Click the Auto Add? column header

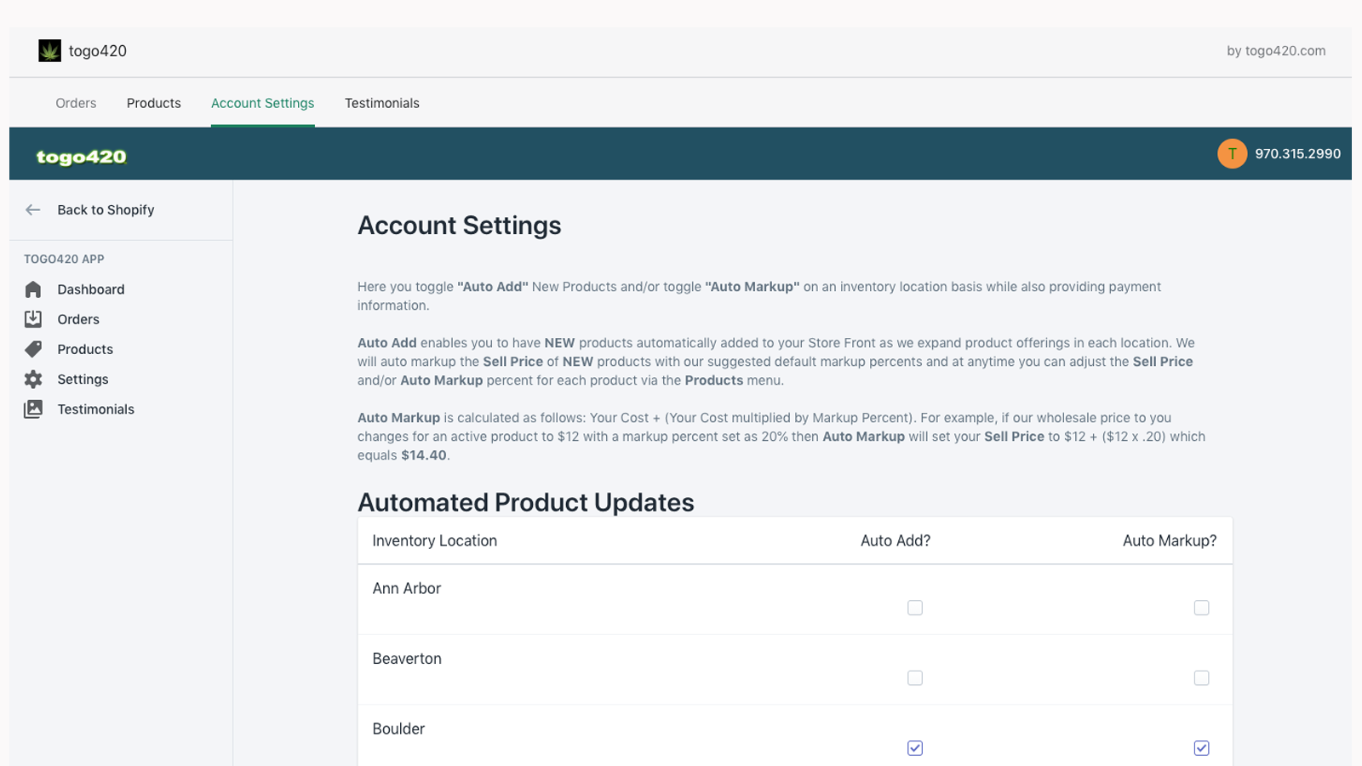(896, 540)
